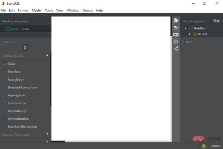
Task: Pick the Generalization icon
Action: point(5,118)
